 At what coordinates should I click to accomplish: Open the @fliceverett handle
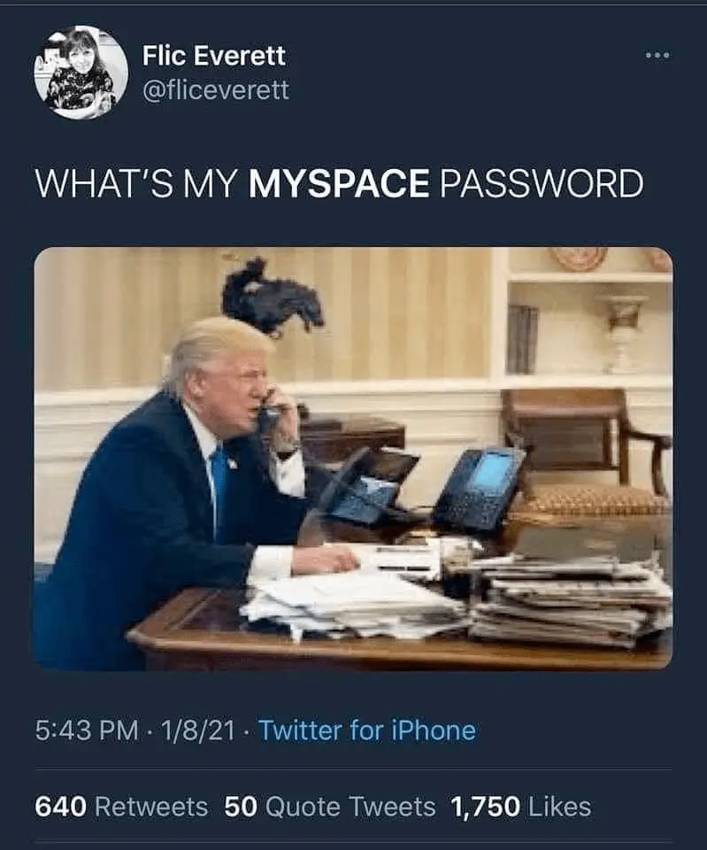(x=216, y=90)
